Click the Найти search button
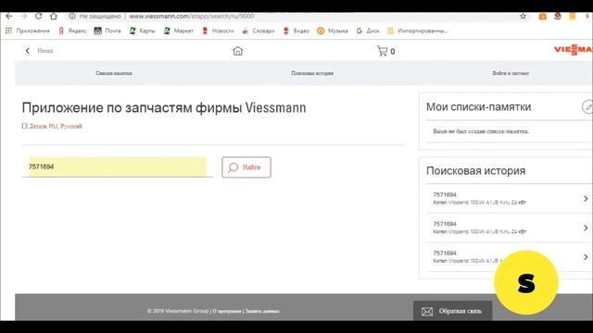Screen dimensions: 593x333 coord(246,167)
